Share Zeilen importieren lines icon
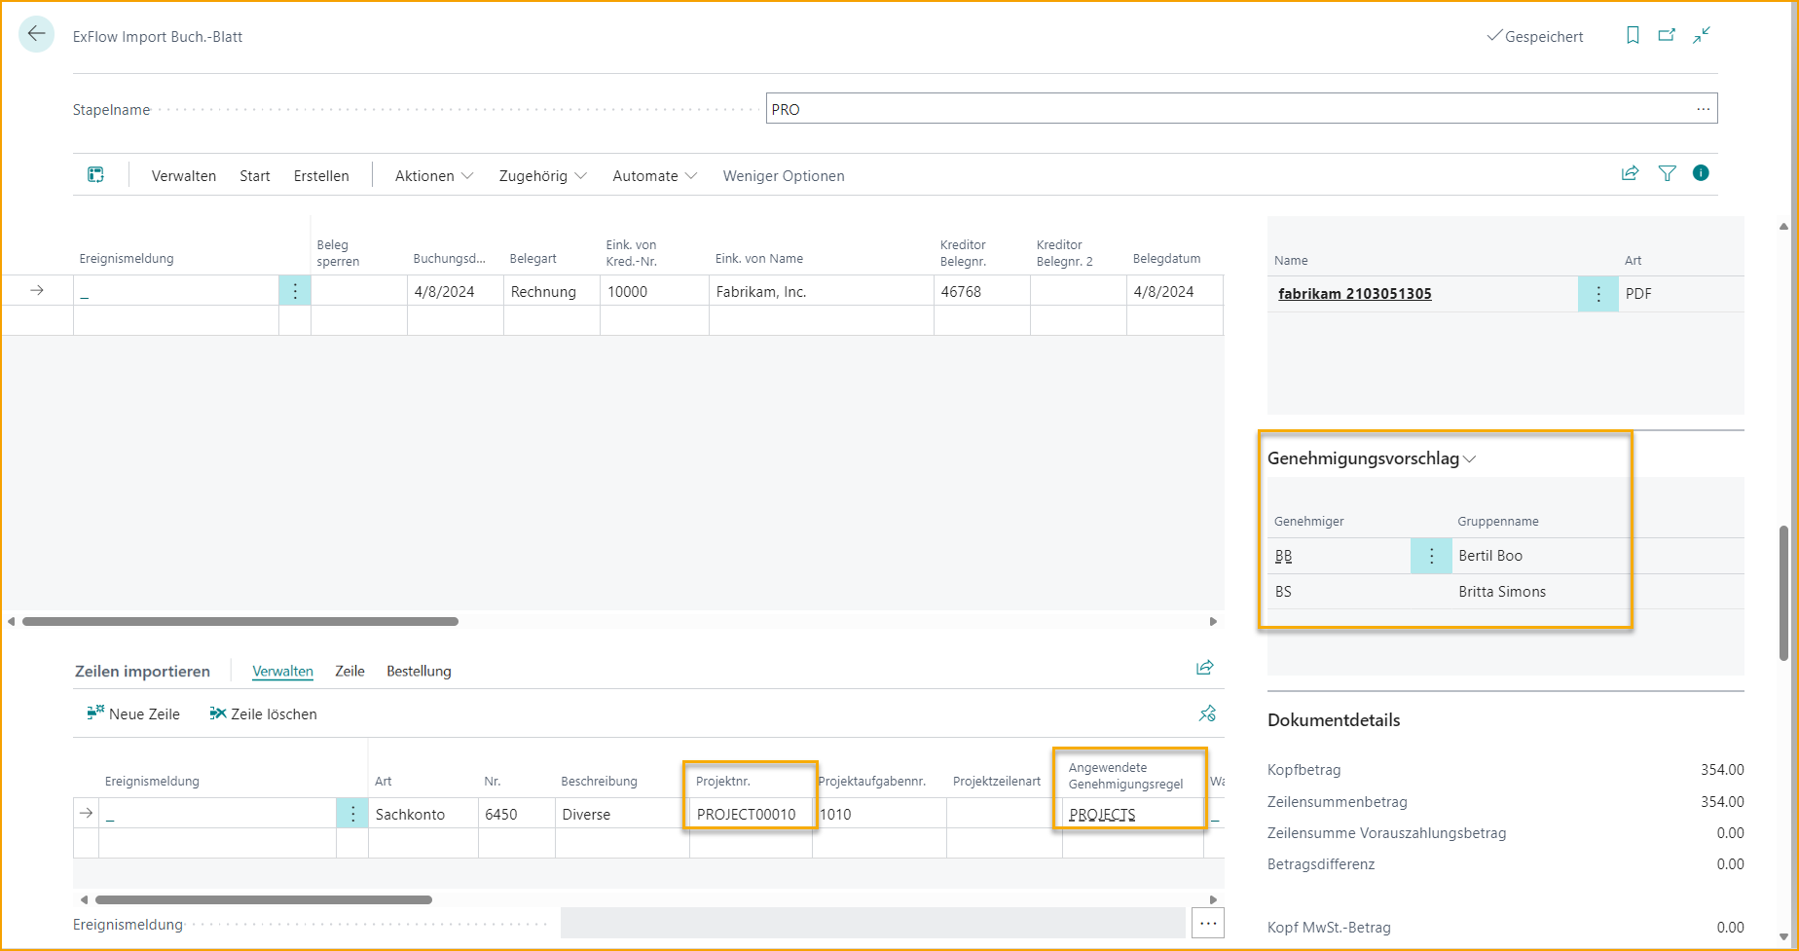The image size is (1799, 951). [x=1204, y=668]
